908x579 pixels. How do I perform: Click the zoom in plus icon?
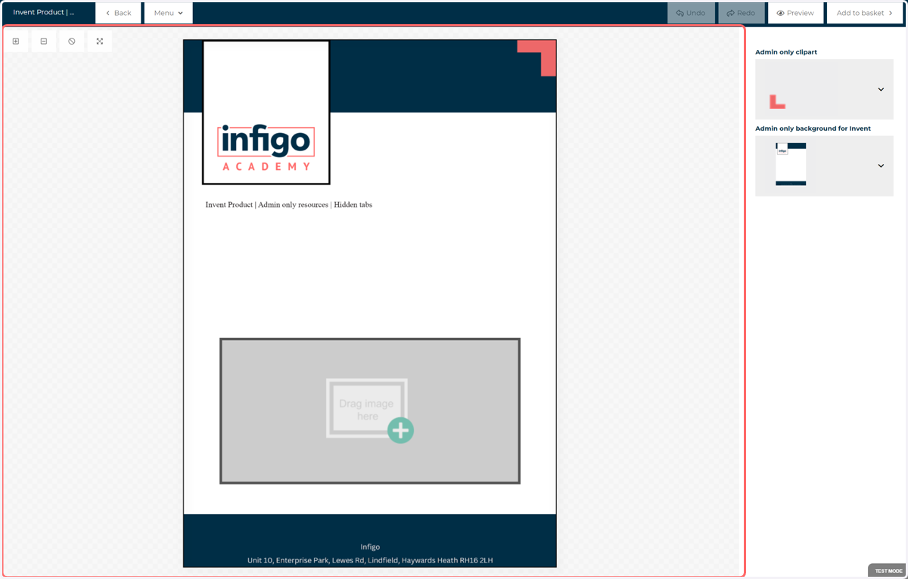[x=16, y=42]
